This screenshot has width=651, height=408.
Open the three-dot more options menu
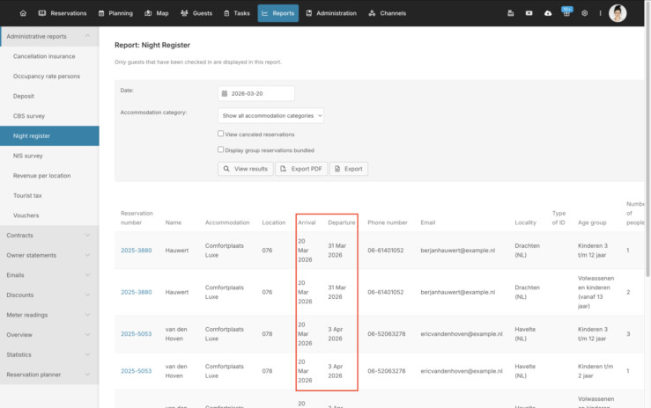601,13
